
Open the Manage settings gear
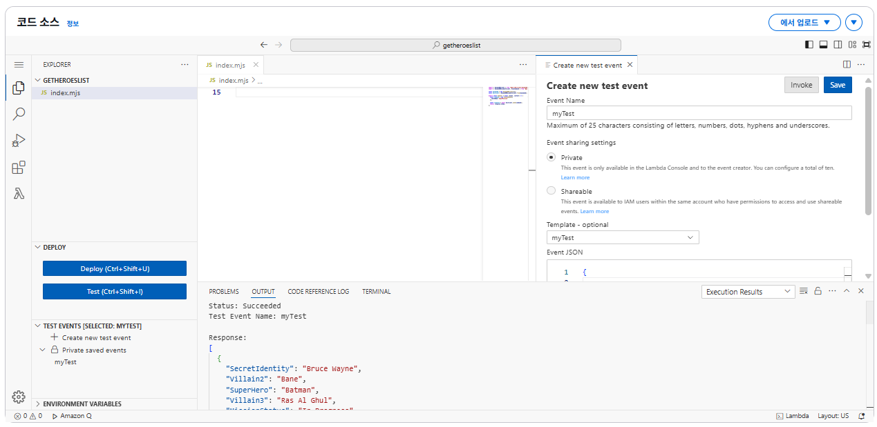pos(19,397)
